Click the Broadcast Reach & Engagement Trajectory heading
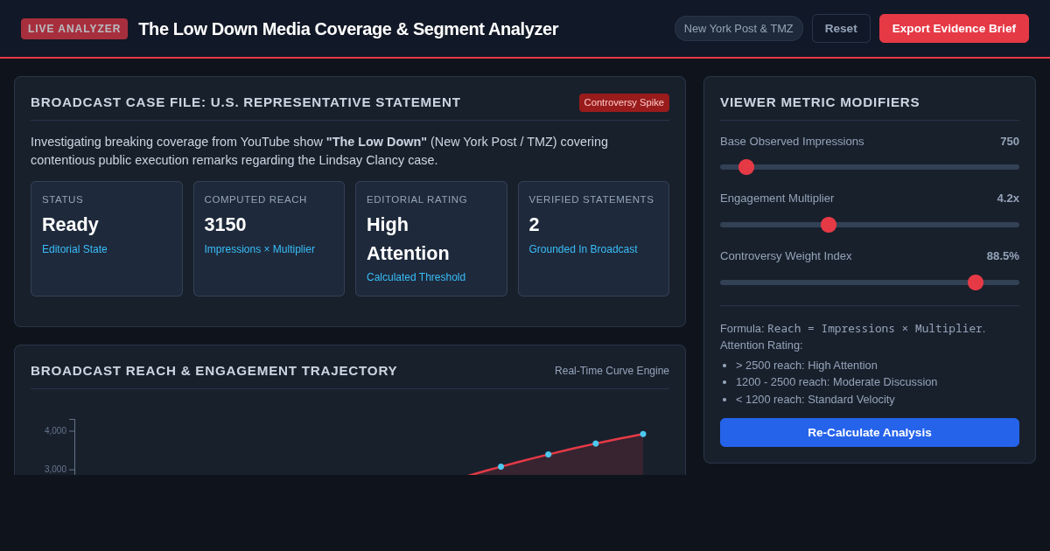The width and height of the screenshot is (1050, 551). click(x=213, y=371)
